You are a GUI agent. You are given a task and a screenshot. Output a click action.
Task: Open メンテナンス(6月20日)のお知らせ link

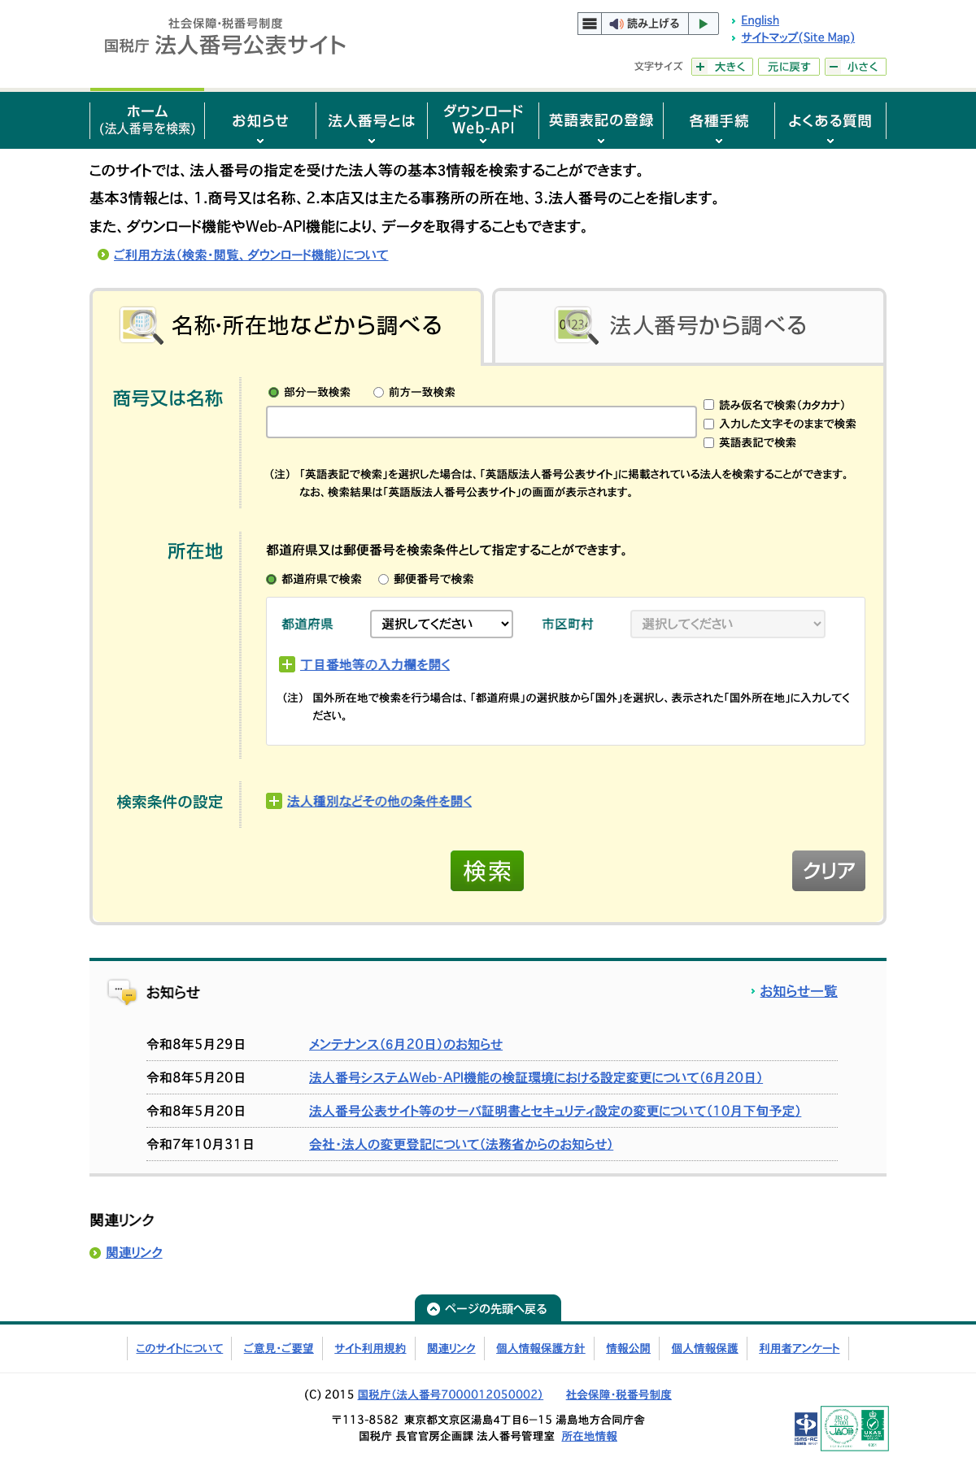point(406,1044)
